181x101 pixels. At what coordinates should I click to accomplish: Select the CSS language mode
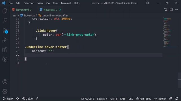point(131,99)
